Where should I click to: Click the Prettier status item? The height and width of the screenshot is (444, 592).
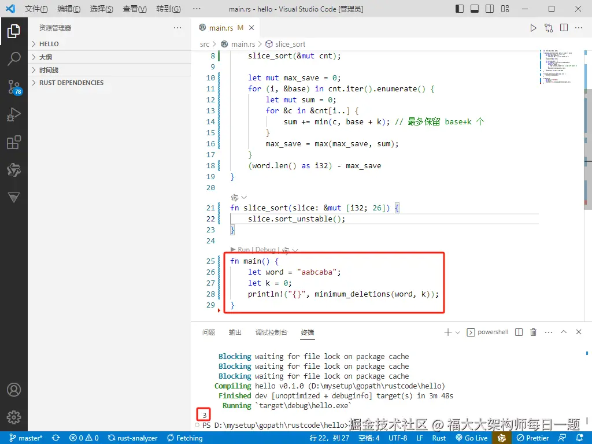pos(532,438)
